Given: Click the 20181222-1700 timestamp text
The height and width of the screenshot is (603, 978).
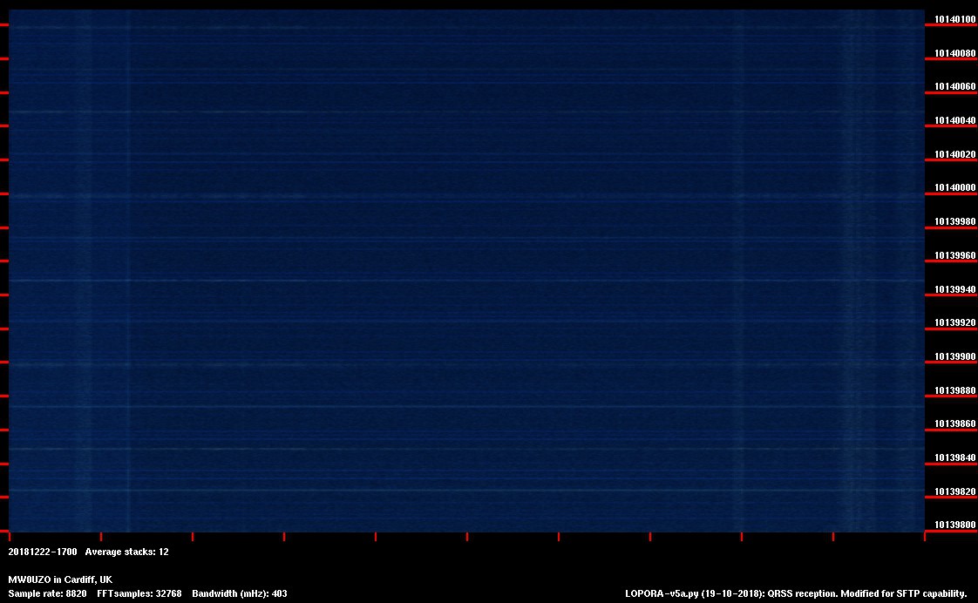Looking at the screenshot, I should pyautogui.click(x=43, y=552).
